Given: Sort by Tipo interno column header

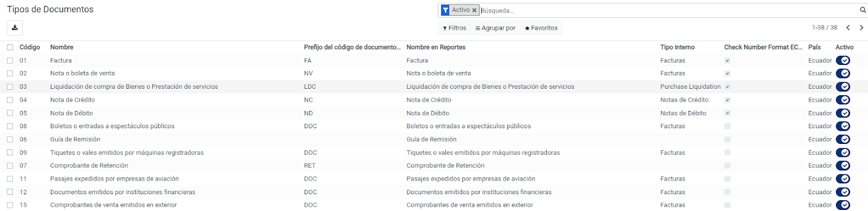Looking at the screenshot, I should click(678, 47).
